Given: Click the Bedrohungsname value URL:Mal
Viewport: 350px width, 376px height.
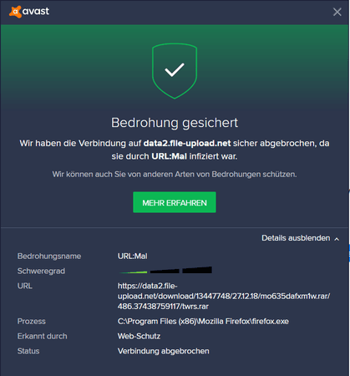Looking at the screenshot, I should pyautogui.click(x=133, y=257).
